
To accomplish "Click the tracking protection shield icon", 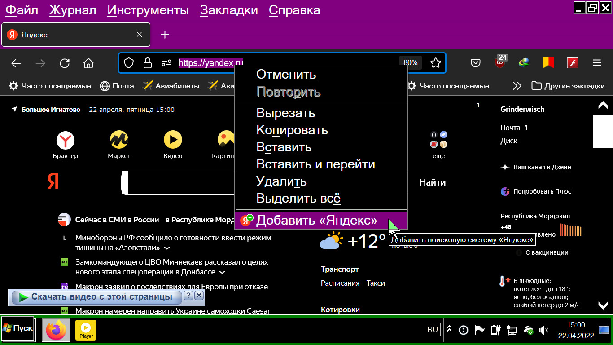I will click(129, 63).
